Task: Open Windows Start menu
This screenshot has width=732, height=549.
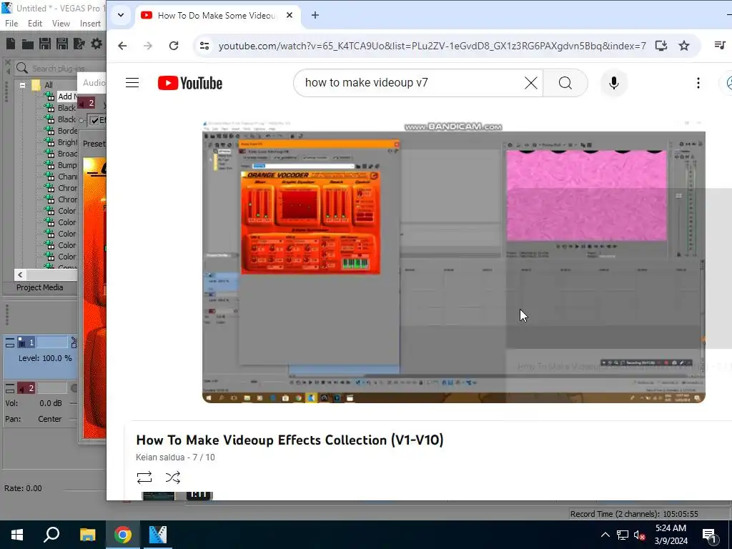Action: click(x=17, y=535)
